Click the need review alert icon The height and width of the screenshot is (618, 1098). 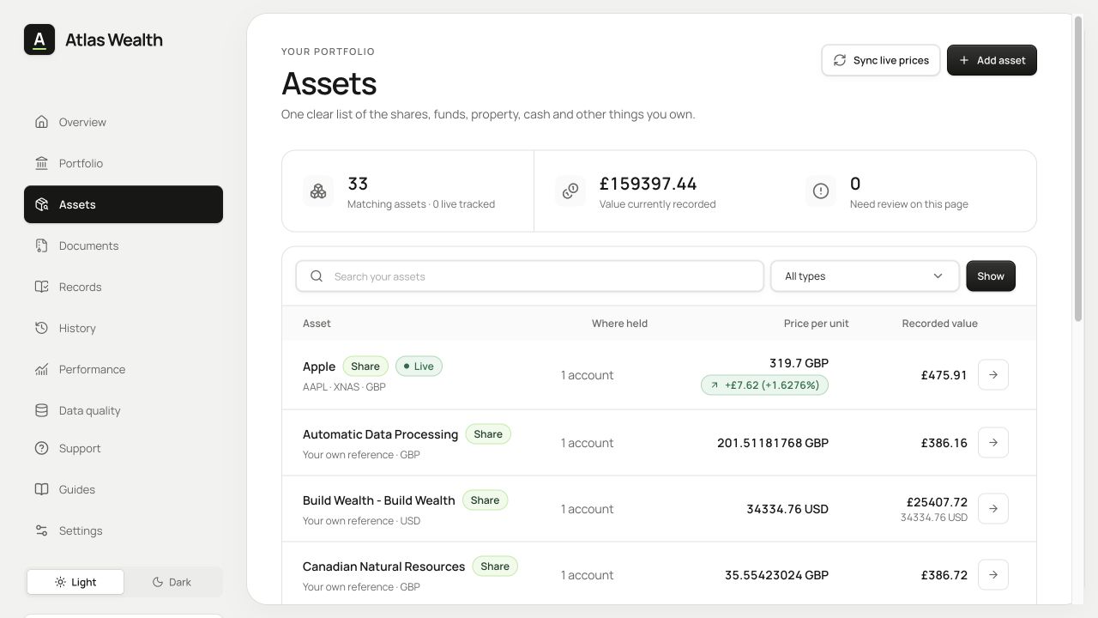(821, 191)
